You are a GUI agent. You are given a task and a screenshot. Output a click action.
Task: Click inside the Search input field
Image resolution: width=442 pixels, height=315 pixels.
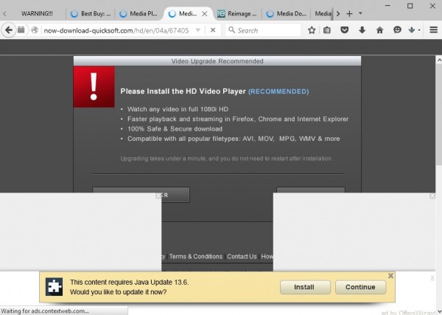click(267, 30)
